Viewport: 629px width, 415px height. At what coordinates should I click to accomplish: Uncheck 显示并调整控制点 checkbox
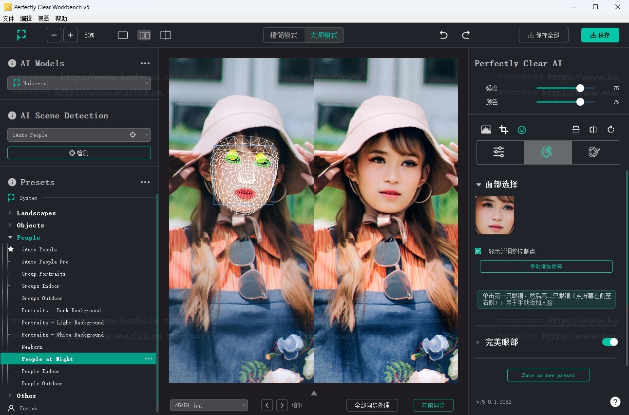(478, 251)
